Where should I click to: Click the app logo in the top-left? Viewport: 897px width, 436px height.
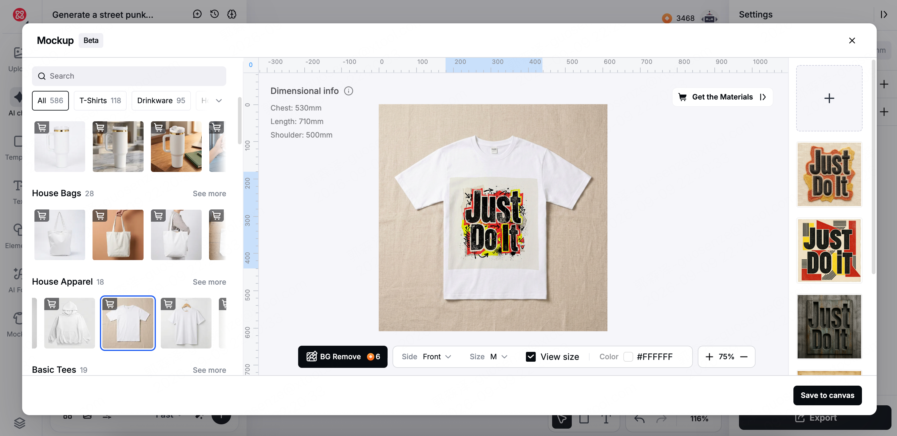[19, 15]
